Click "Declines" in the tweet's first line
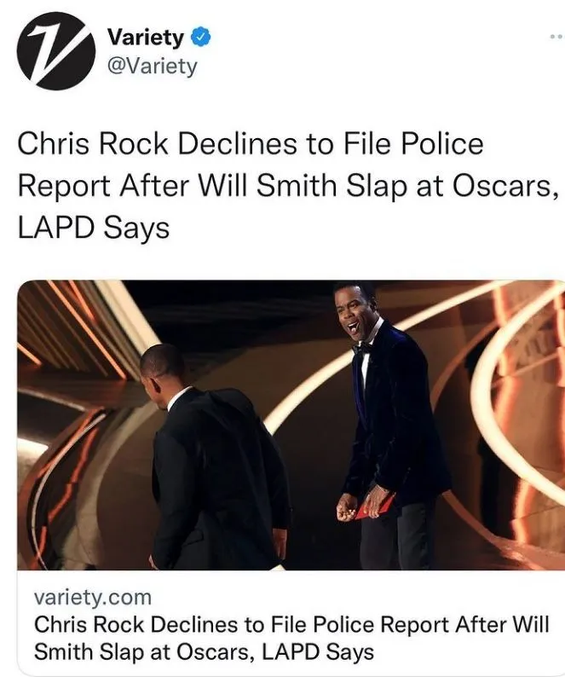Viewport: 565px width, 677px height. click(238, 143)
